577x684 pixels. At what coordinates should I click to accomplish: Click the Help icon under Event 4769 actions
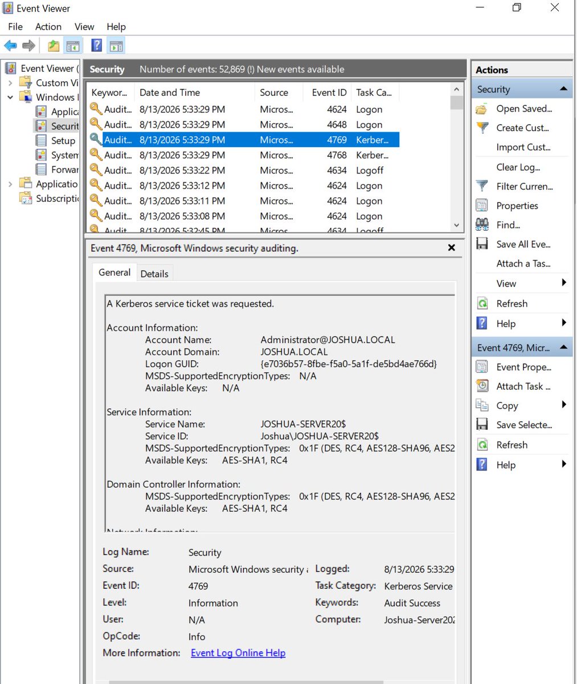pos(482,465)
